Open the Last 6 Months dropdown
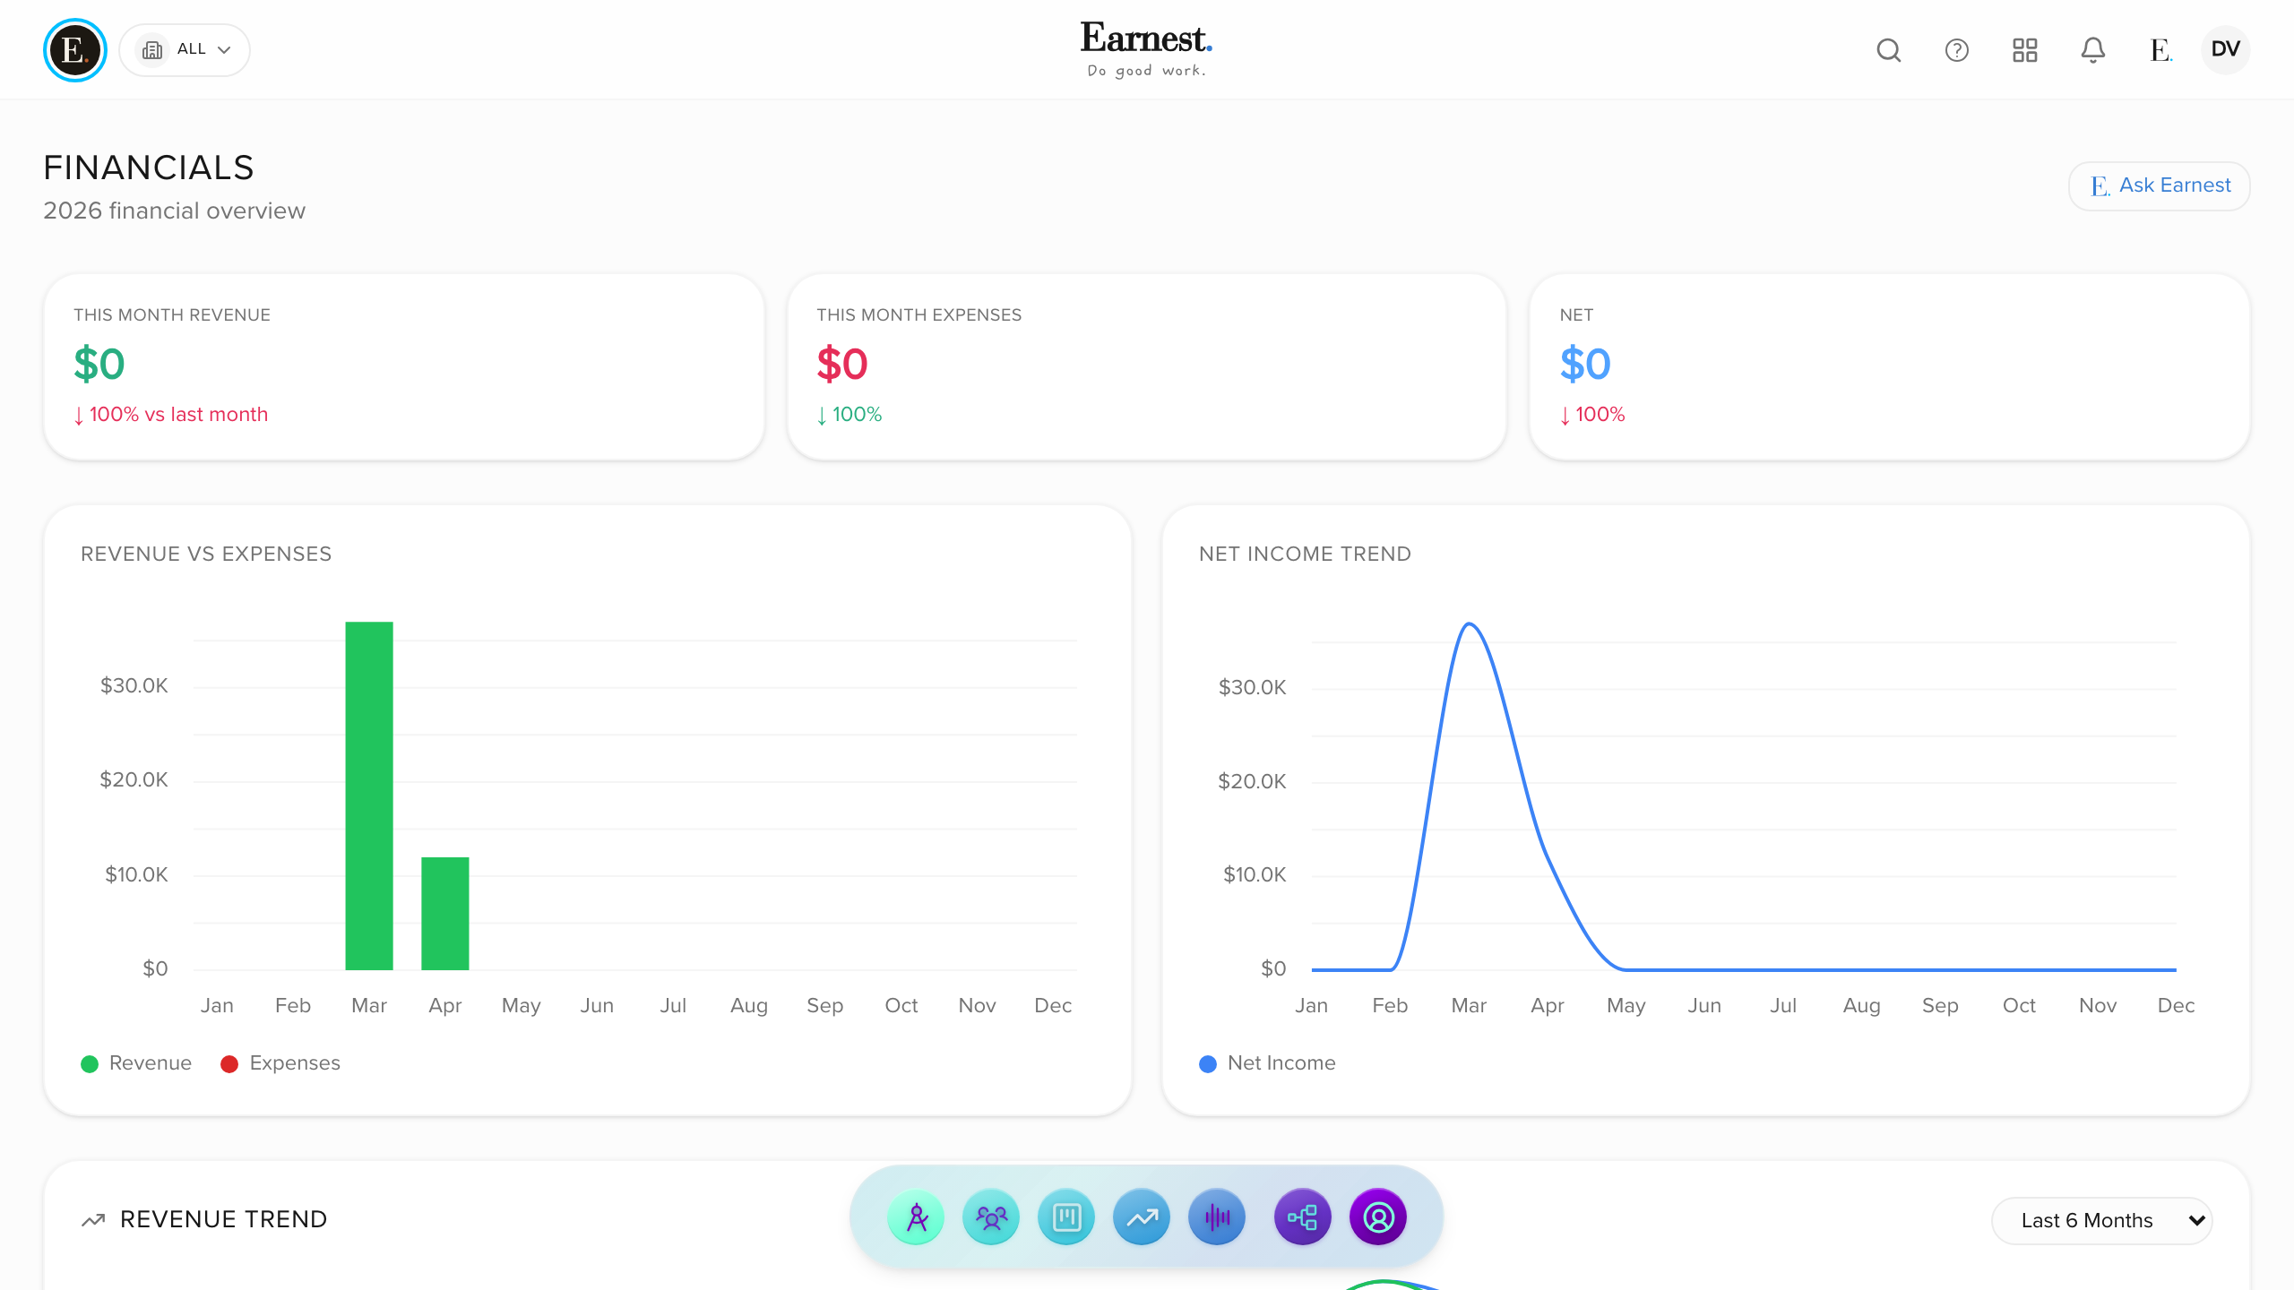 pos(2102,1221)
